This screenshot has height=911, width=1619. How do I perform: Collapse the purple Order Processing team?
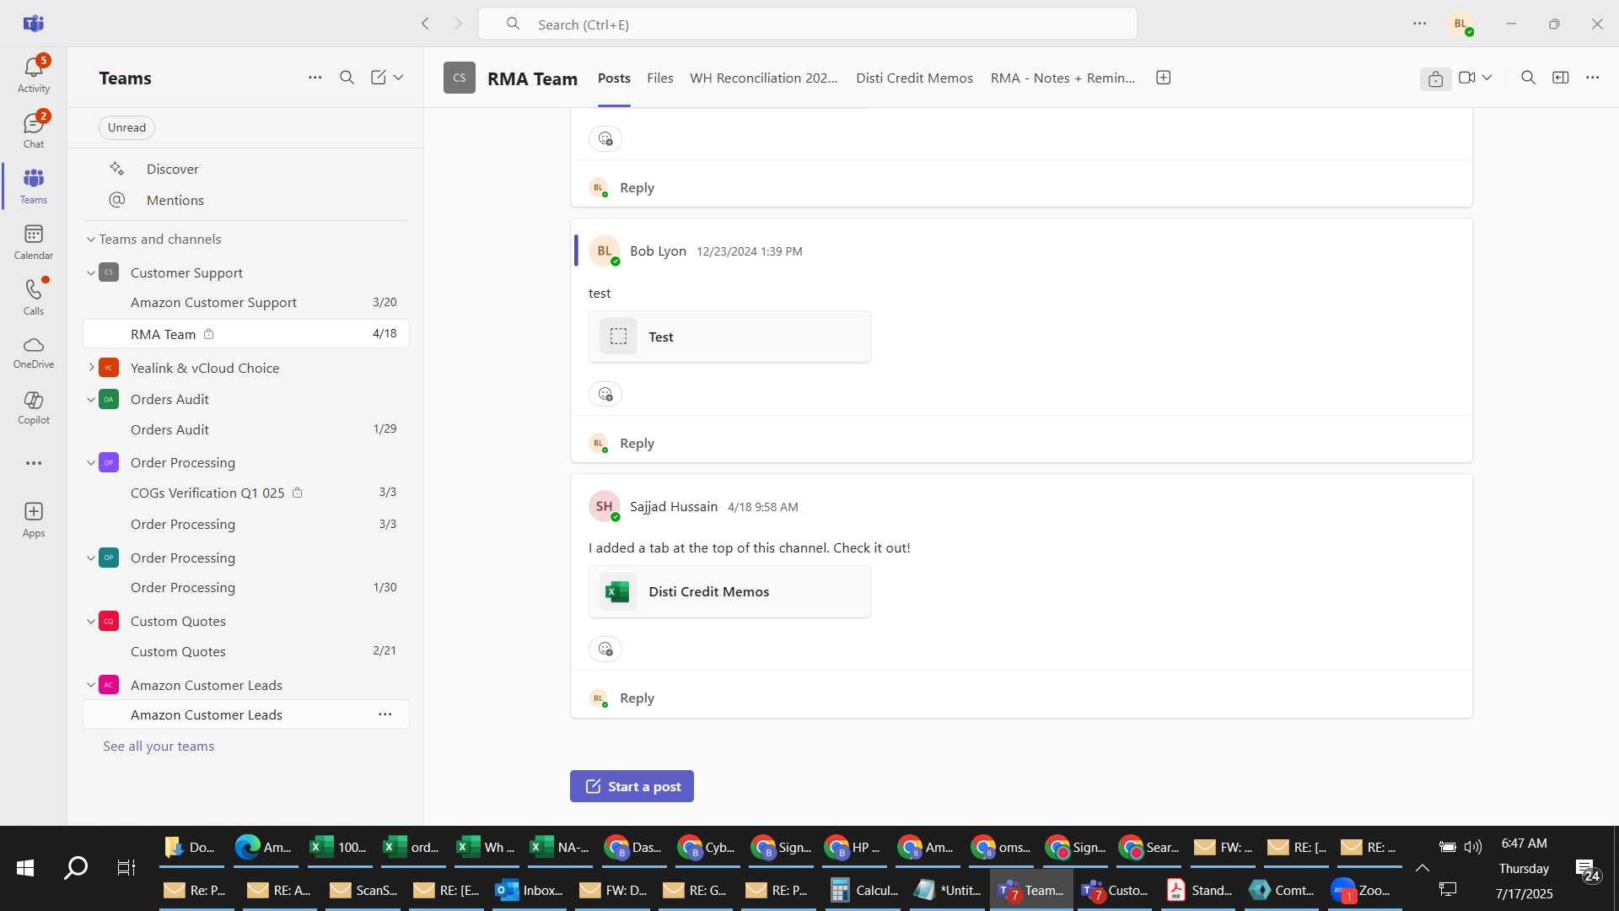tap(91, 463)
